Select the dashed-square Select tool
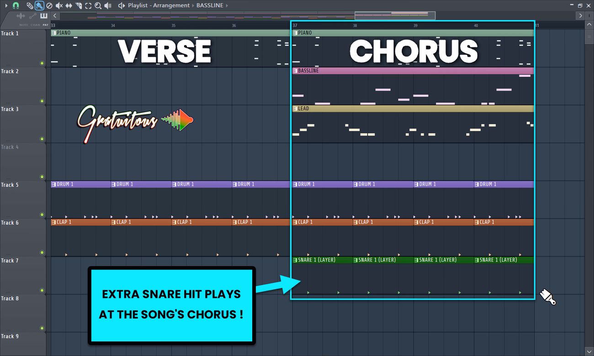 pos(88,5)
